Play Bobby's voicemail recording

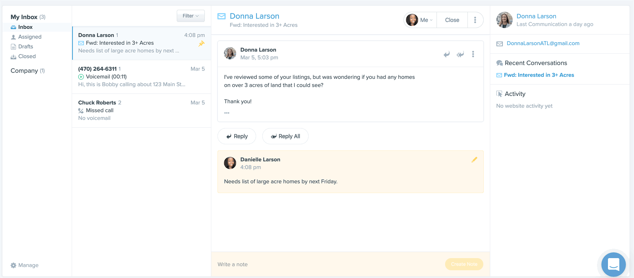pos(81,76)
